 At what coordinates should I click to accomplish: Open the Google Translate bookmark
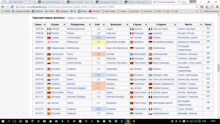[x=21, y=11]
